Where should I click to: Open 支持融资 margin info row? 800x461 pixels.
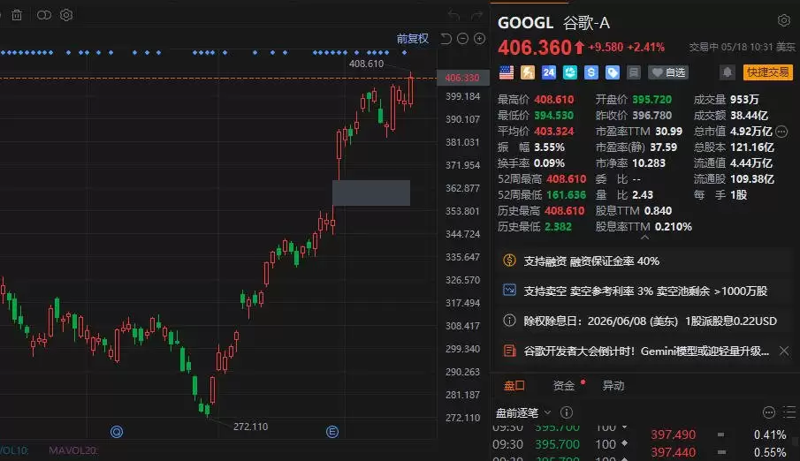click(644, 261)
